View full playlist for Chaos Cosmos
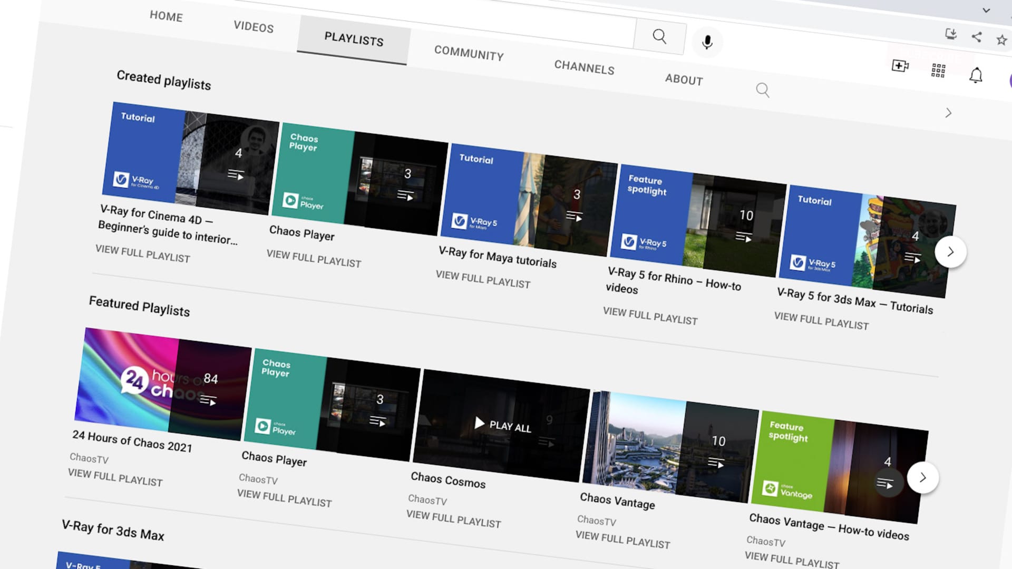 coord(454,519)
